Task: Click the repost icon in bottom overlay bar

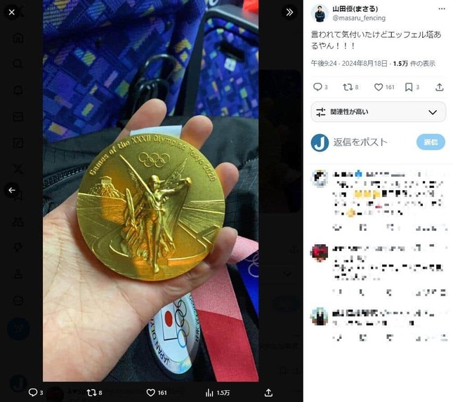Action: [92, 392]
